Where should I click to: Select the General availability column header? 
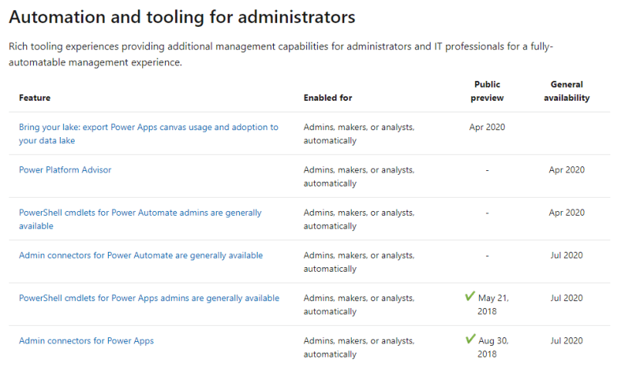click(x=566, y=91)
